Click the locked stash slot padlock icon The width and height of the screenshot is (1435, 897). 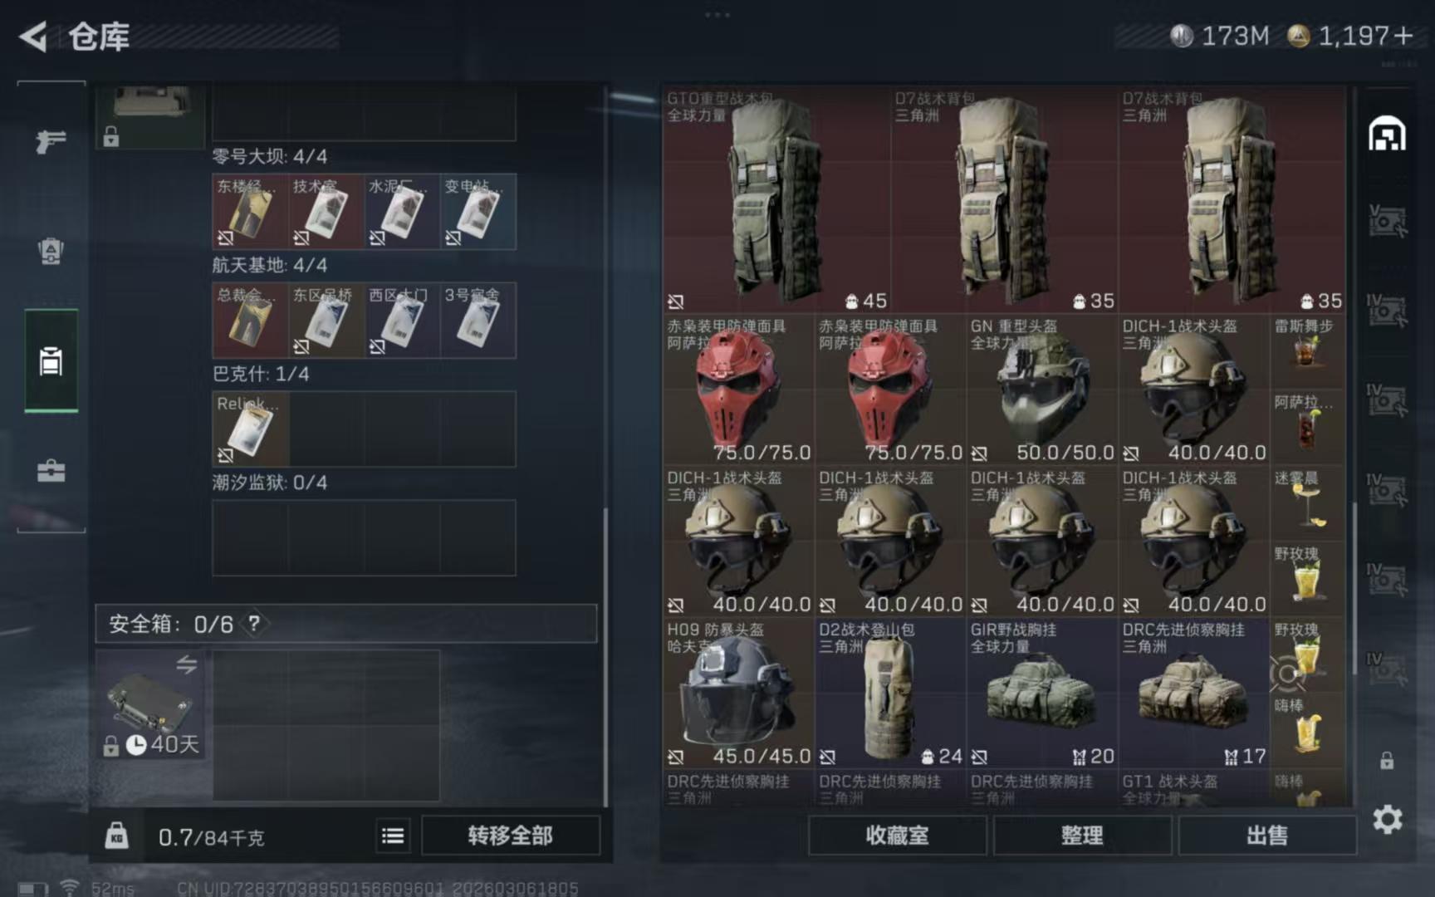[1387, 760]
